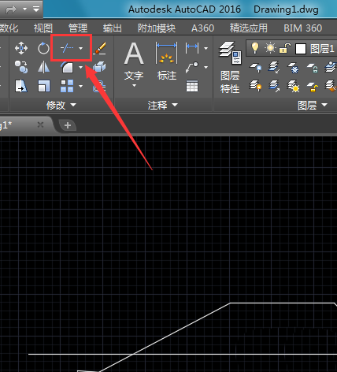The image size is (337, 372).
Task: Click the Redo arrow in quick access
Action: click(x=11, y=9)
